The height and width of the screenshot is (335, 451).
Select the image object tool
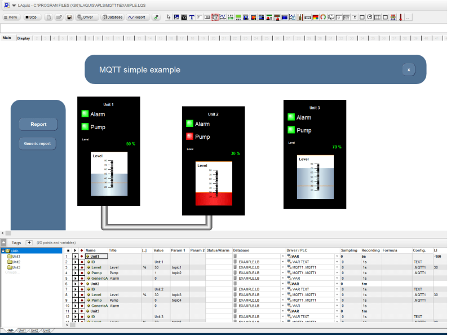pyautogui.click(x=177, y=17)
